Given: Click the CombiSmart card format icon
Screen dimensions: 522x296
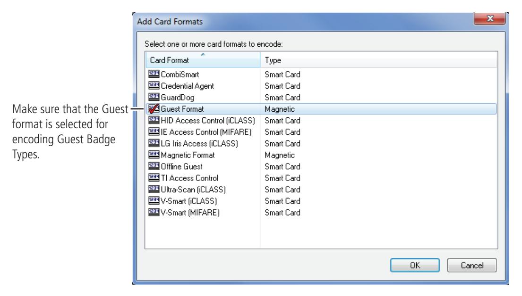Looking at the screenshot, I should click(154, 74).
